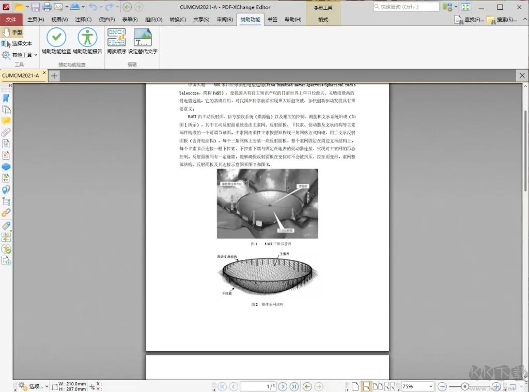Switch to continuous page scrolling mode
The image size is (529, 392).
click(367, 386)
